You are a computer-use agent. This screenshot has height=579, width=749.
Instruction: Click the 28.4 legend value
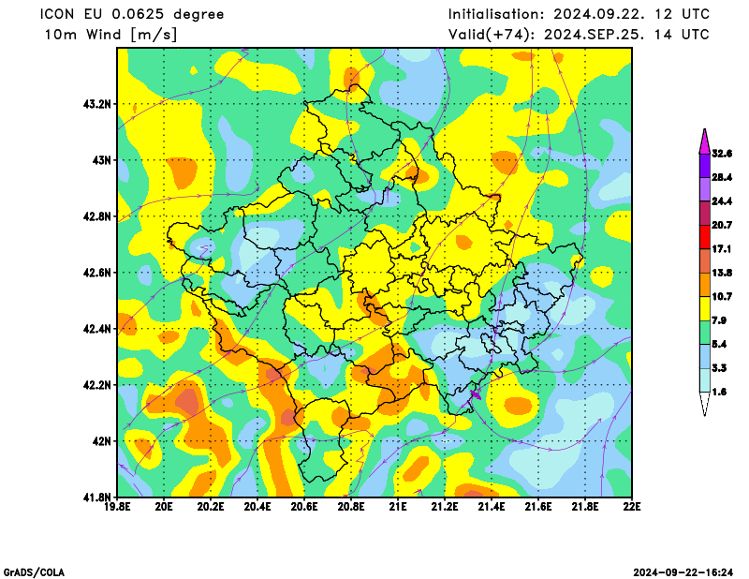[x=722, y=177]
